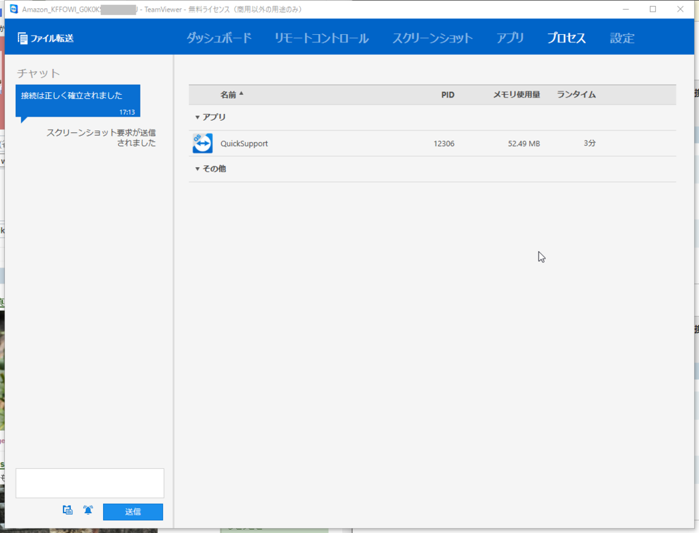
Task: Select the QuickSupport process name
Action: 244,143
